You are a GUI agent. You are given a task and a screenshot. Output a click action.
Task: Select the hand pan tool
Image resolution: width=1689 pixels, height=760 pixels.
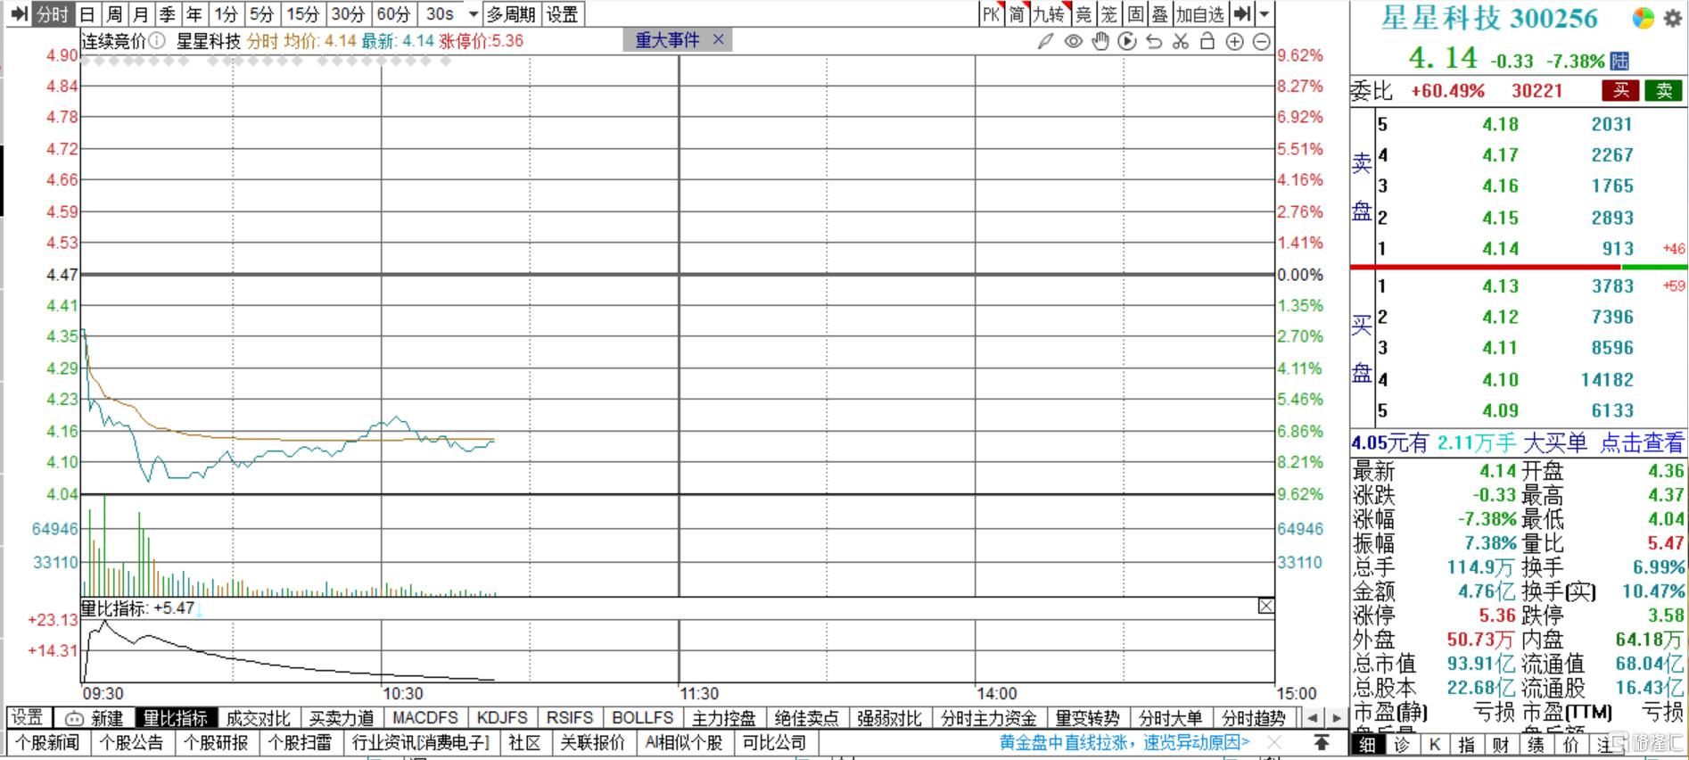1100,41
